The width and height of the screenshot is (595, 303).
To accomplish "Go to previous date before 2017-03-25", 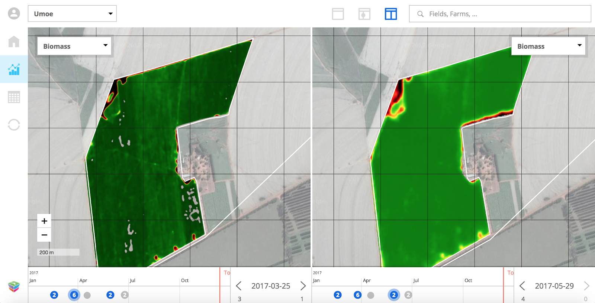I will point(239,286).
